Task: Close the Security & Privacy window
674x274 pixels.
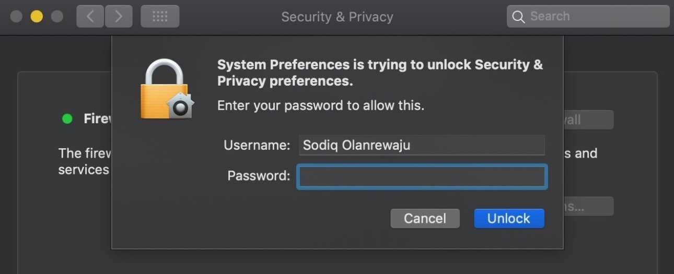Action: (16, 17)
